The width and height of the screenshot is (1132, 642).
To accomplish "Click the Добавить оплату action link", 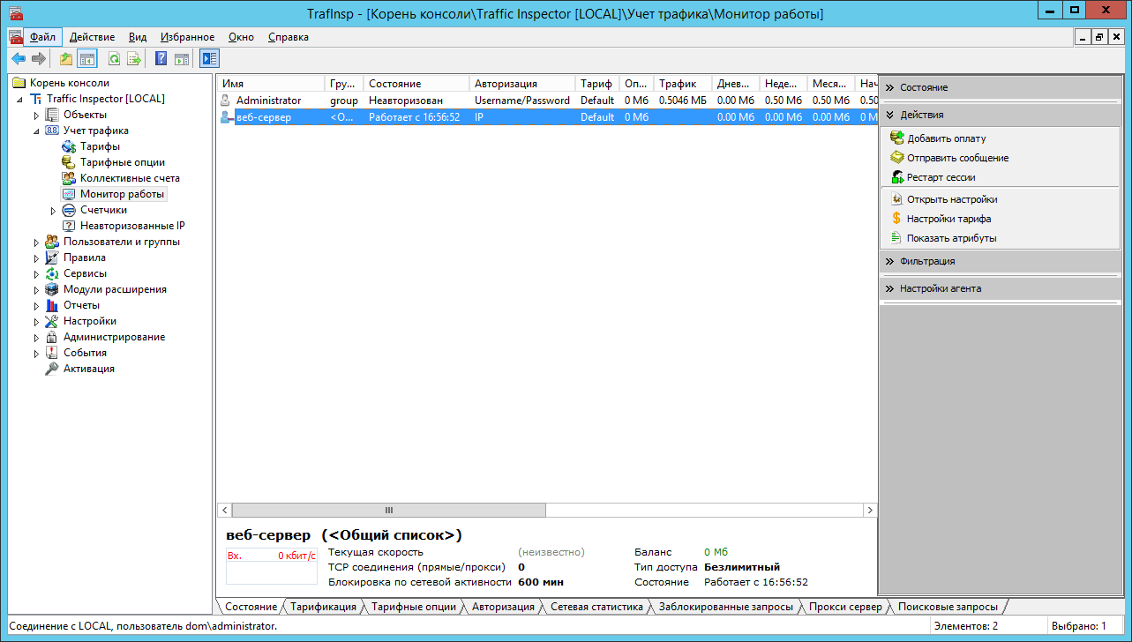I will (947, 138).
